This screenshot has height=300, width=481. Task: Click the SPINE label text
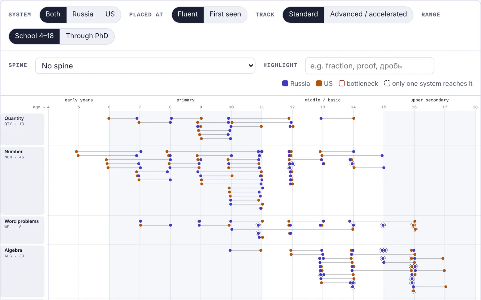[x=18, y=65]
